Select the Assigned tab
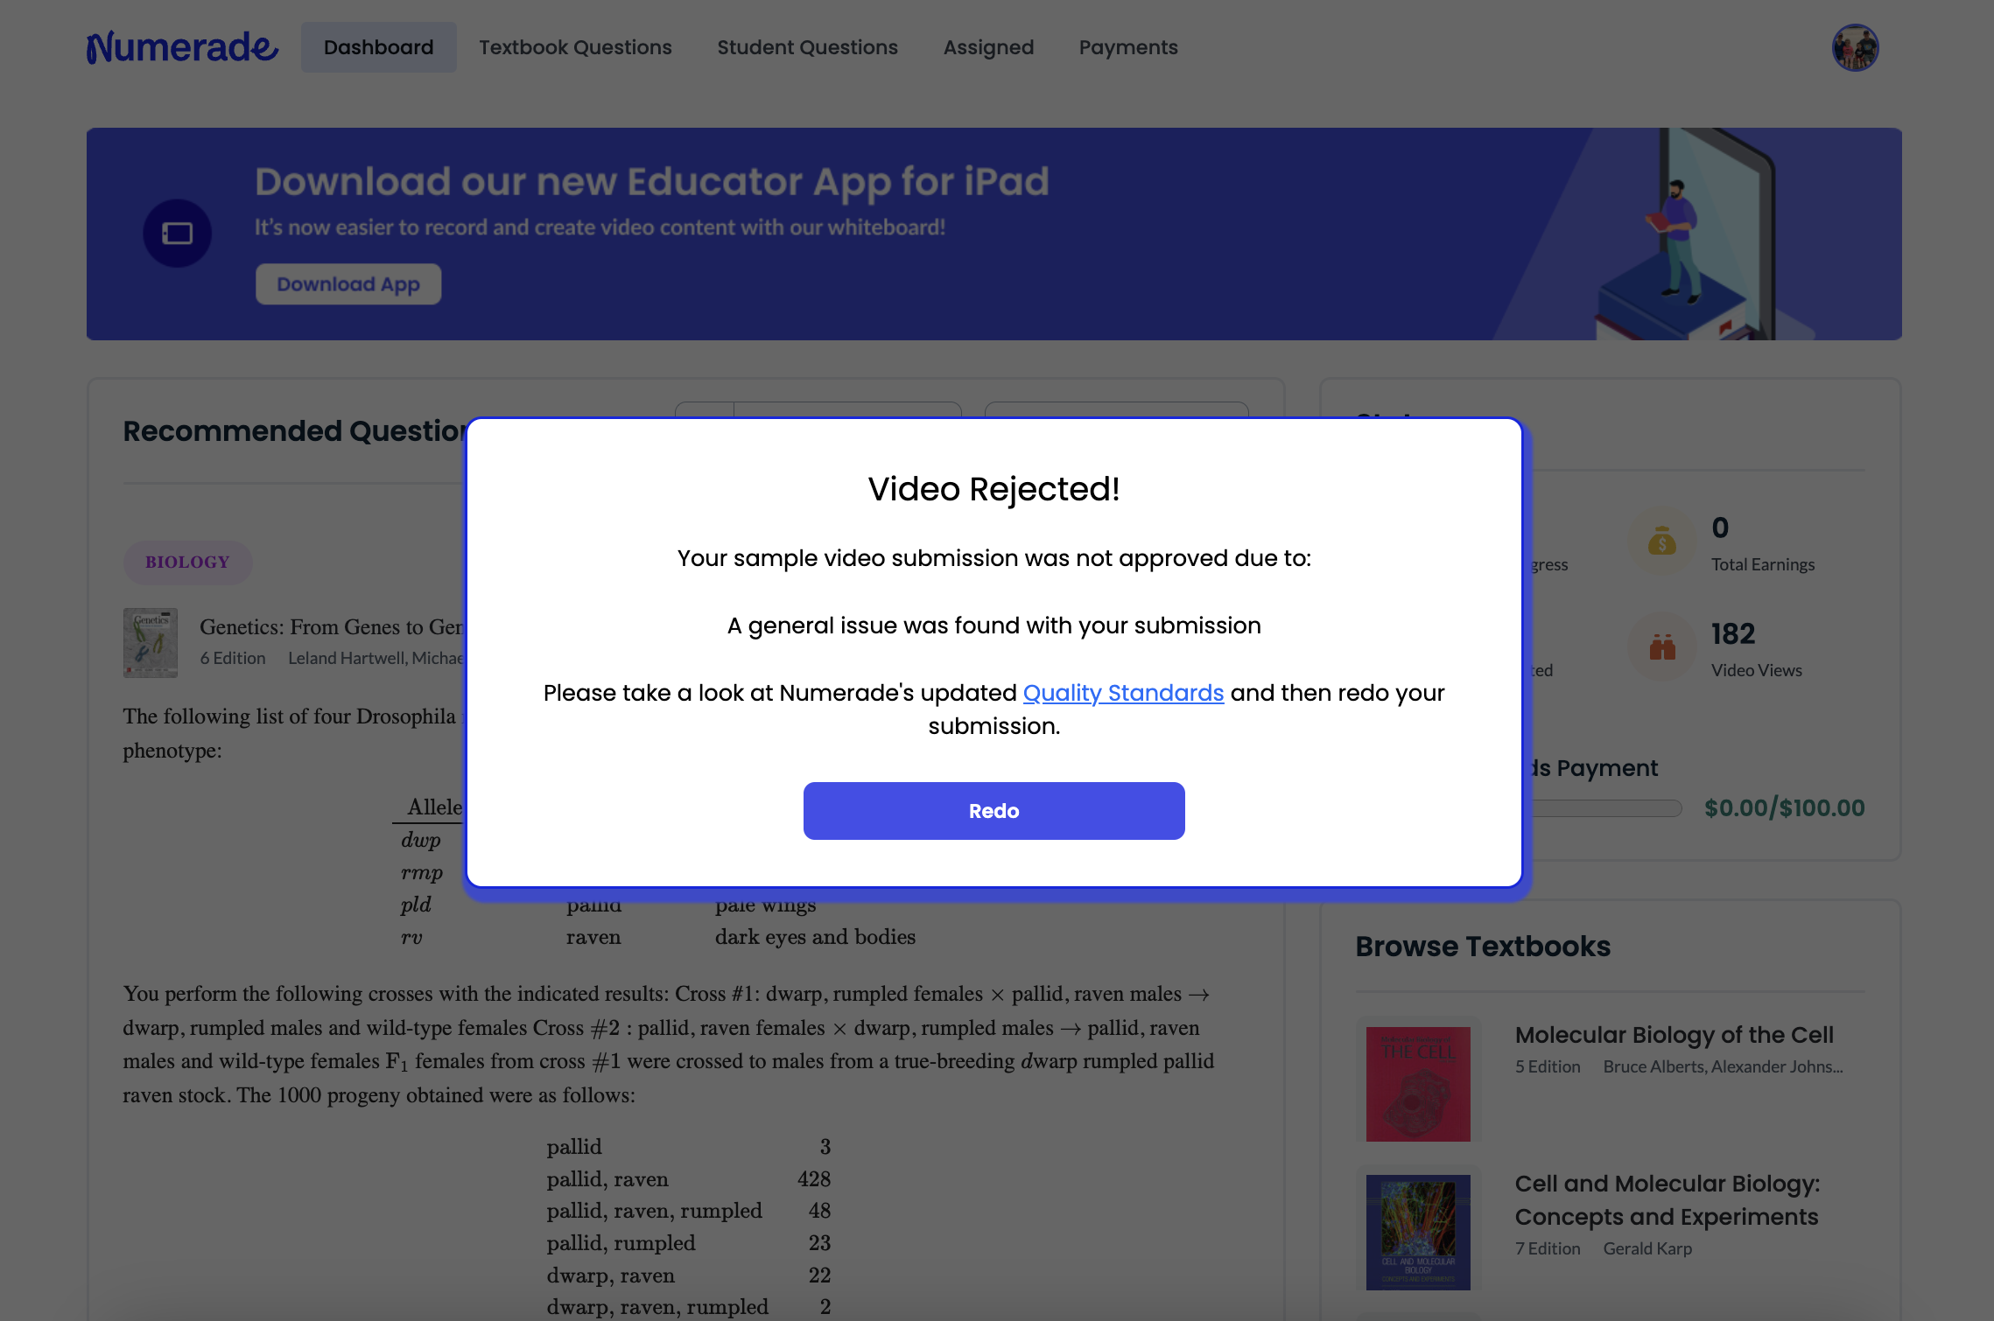This screenshot has height=1321, width=1994. (x=988, y=47)
